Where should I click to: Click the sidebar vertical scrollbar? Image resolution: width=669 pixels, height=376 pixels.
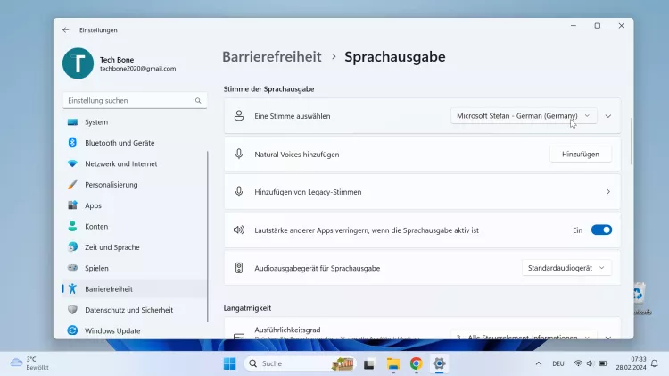(208, 236)
